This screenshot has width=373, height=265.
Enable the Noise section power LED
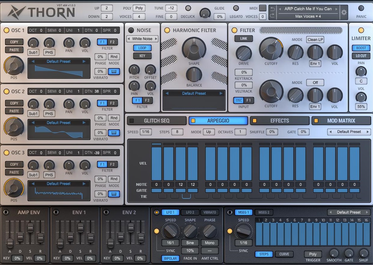coord(131,30)
